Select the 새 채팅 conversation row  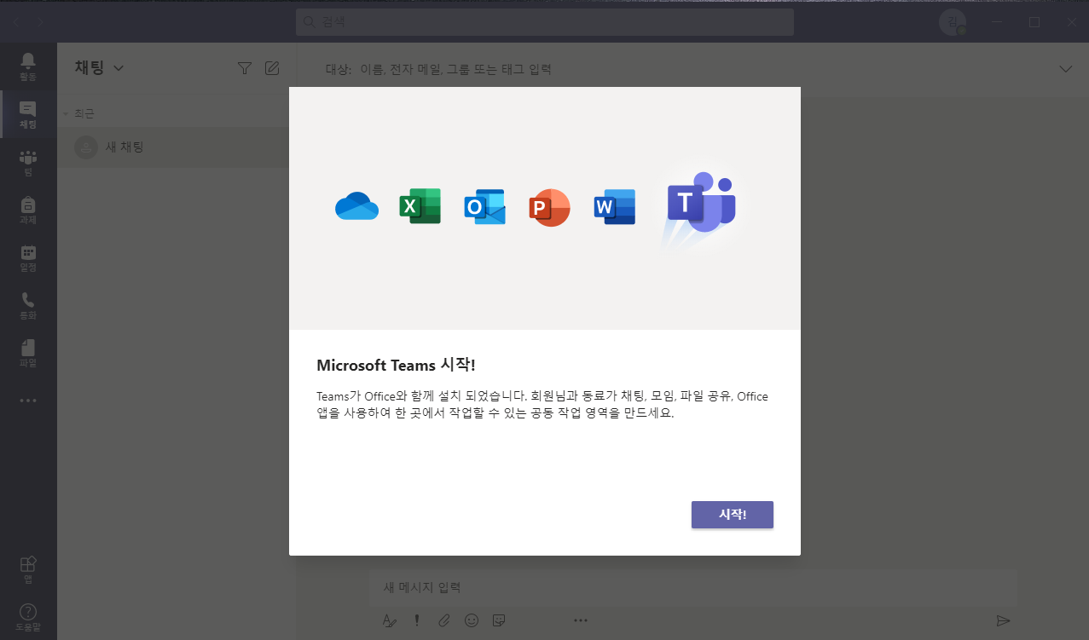click(177, 147)
